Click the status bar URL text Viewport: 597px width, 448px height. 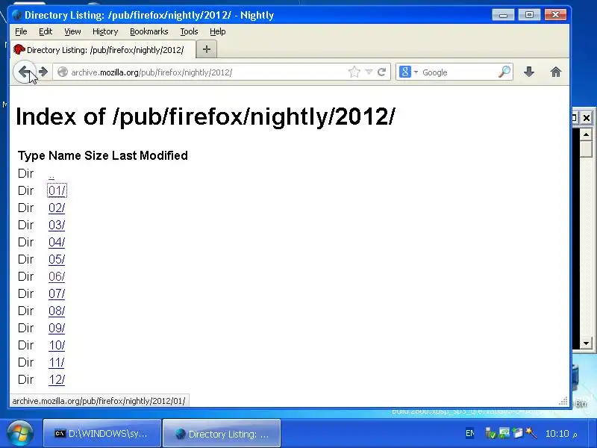coord(99,401)
